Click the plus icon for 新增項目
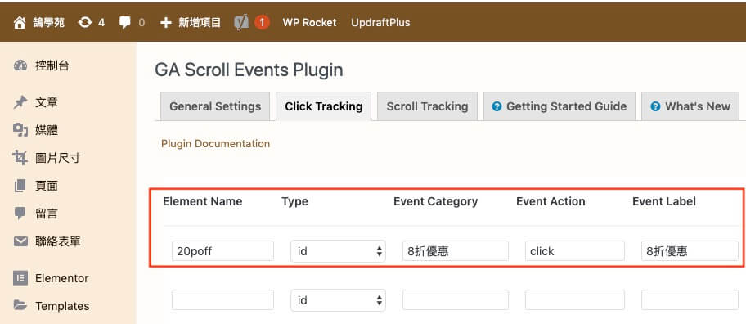The height and width of the screenshot is (324, 746). pos(165,22)
